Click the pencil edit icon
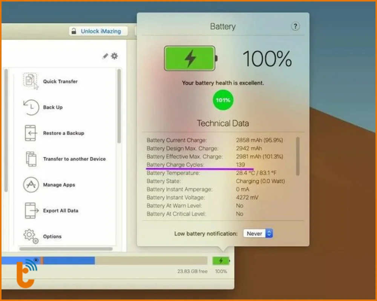 click(105, 56)
